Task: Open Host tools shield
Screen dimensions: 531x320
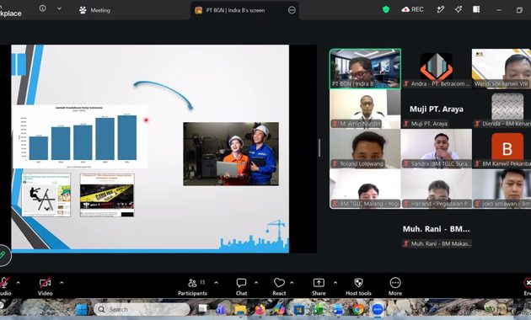Action: click(x=358, y=286)
